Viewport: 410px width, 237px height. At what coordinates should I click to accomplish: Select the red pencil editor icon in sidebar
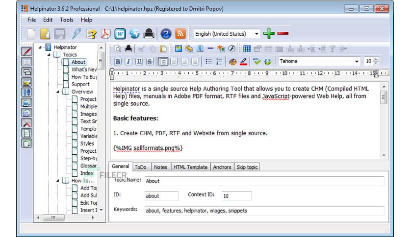click(x=26, y=51)
